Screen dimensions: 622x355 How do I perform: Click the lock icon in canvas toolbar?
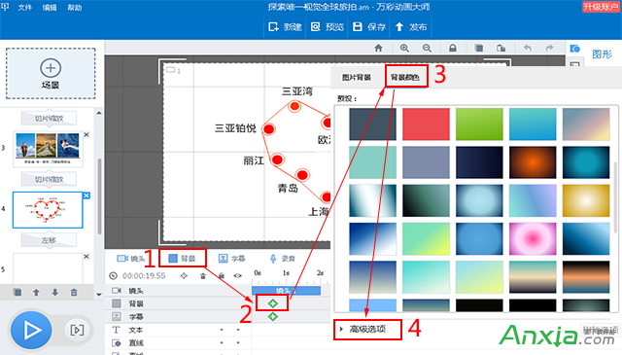[x=452, y=48]
